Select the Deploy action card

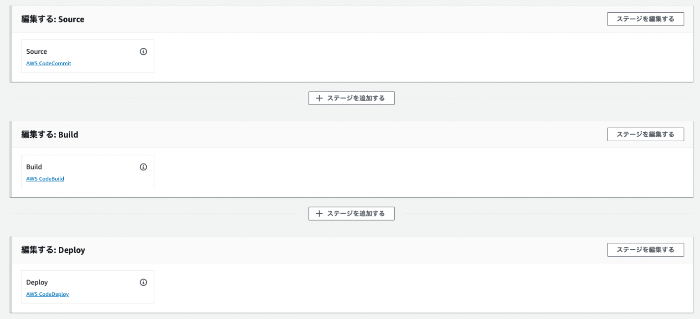coord(87,286)
